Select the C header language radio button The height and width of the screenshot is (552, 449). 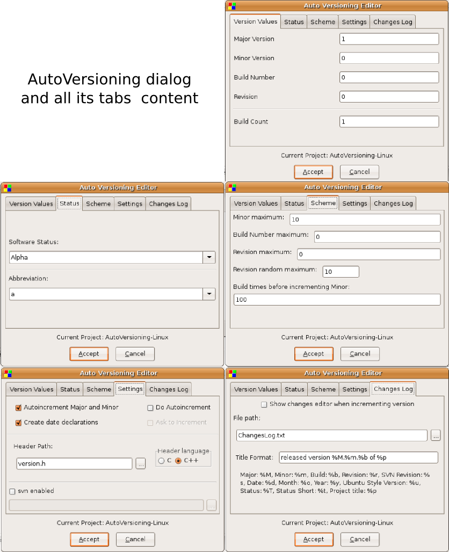coord(161,460)
